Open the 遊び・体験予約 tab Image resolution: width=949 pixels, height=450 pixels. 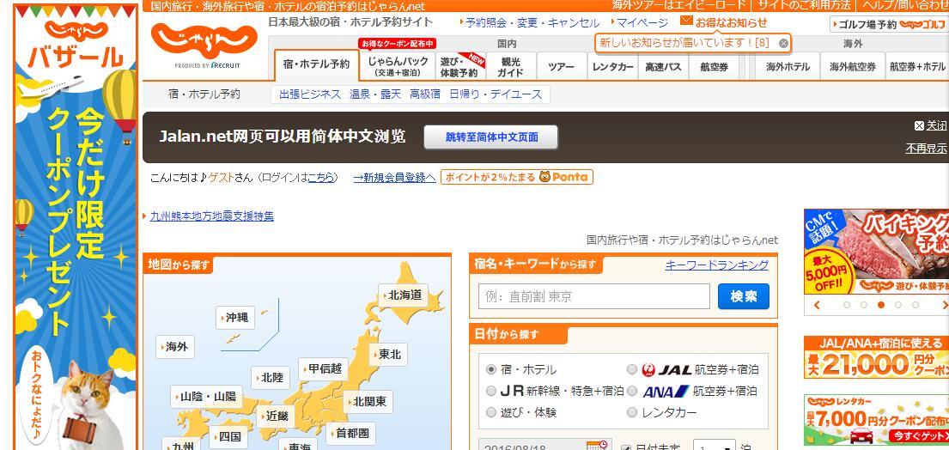460,66
